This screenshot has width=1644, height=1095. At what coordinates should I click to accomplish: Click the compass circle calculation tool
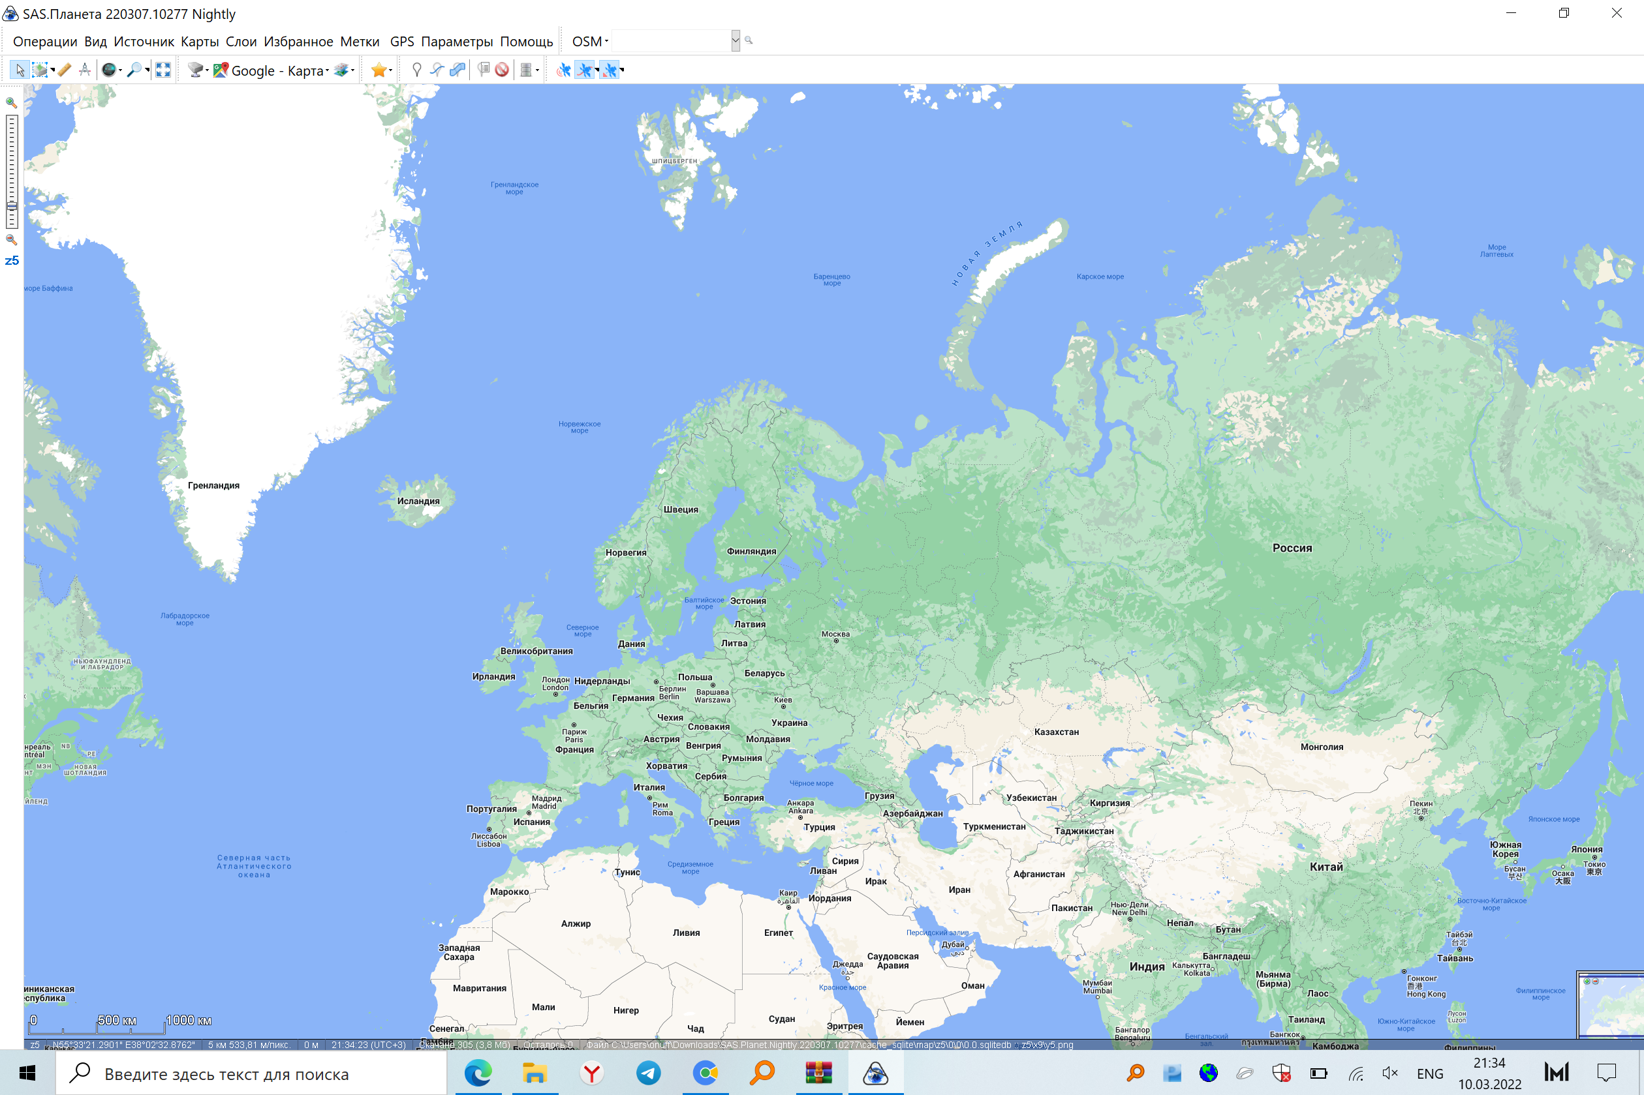point(85,70)
